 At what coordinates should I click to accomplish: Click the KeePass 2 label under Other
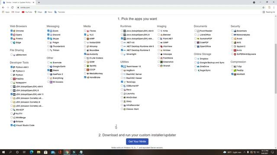pyautogui.click(x=58, y=74)
